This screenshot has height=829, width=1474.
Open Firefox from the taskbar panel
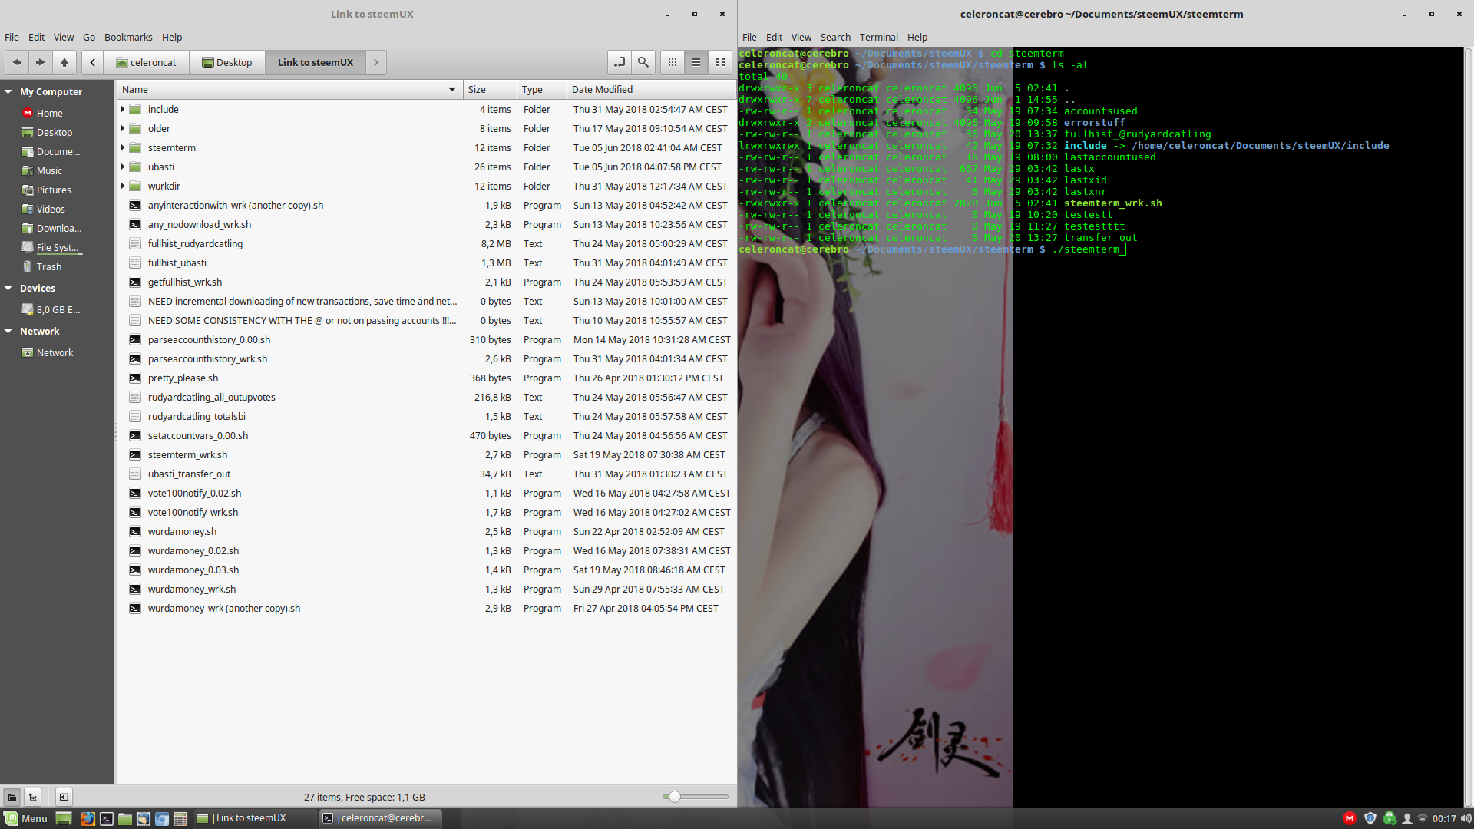(88, 818)
